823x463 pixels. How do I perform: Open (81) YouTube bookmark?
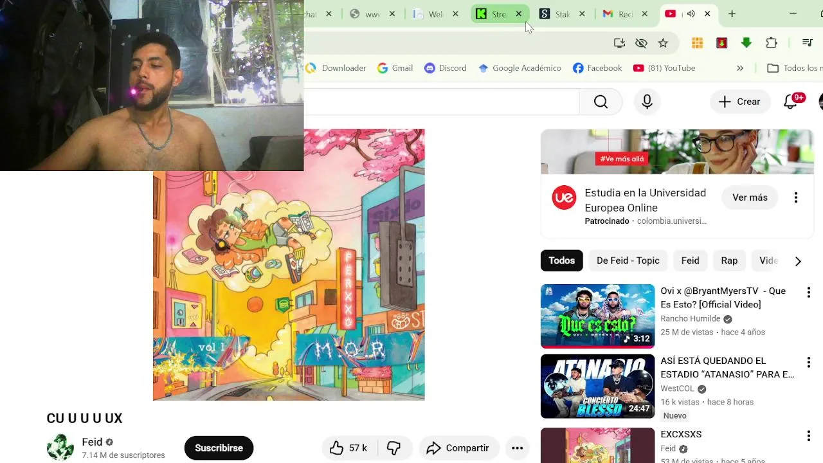664,68
